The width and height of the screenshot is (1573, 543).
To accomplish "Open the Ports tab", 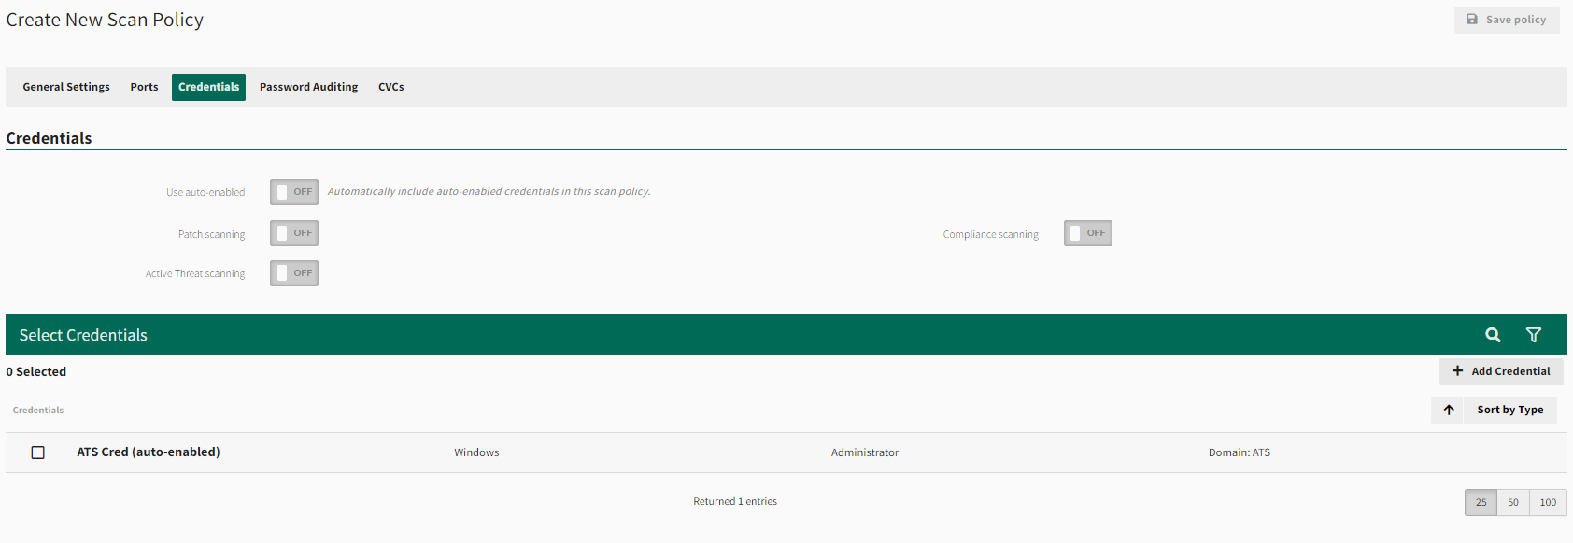I will click(144, 87).
